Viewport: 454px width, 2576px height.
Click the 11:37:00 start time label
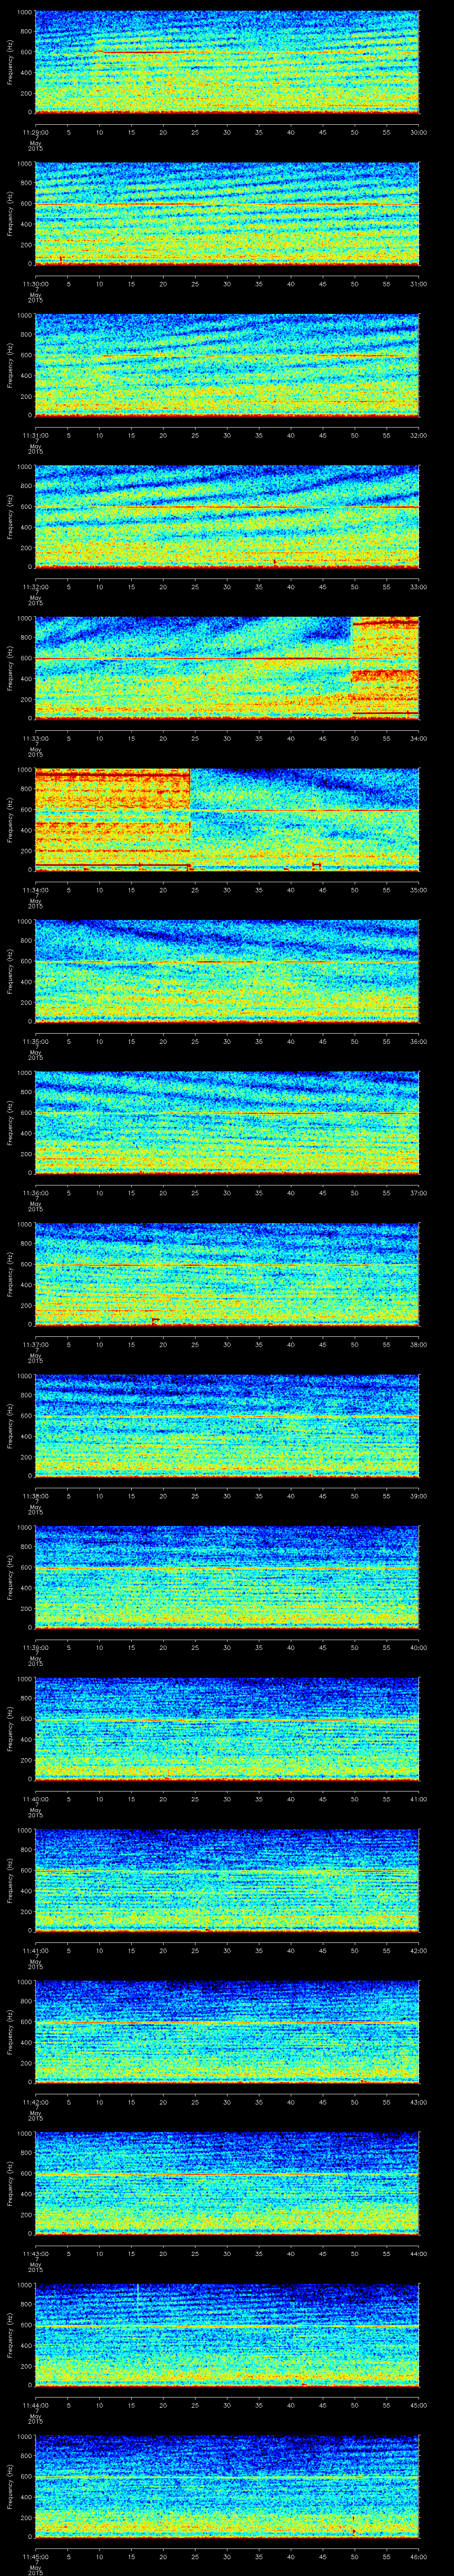[x=35, y=1344]
